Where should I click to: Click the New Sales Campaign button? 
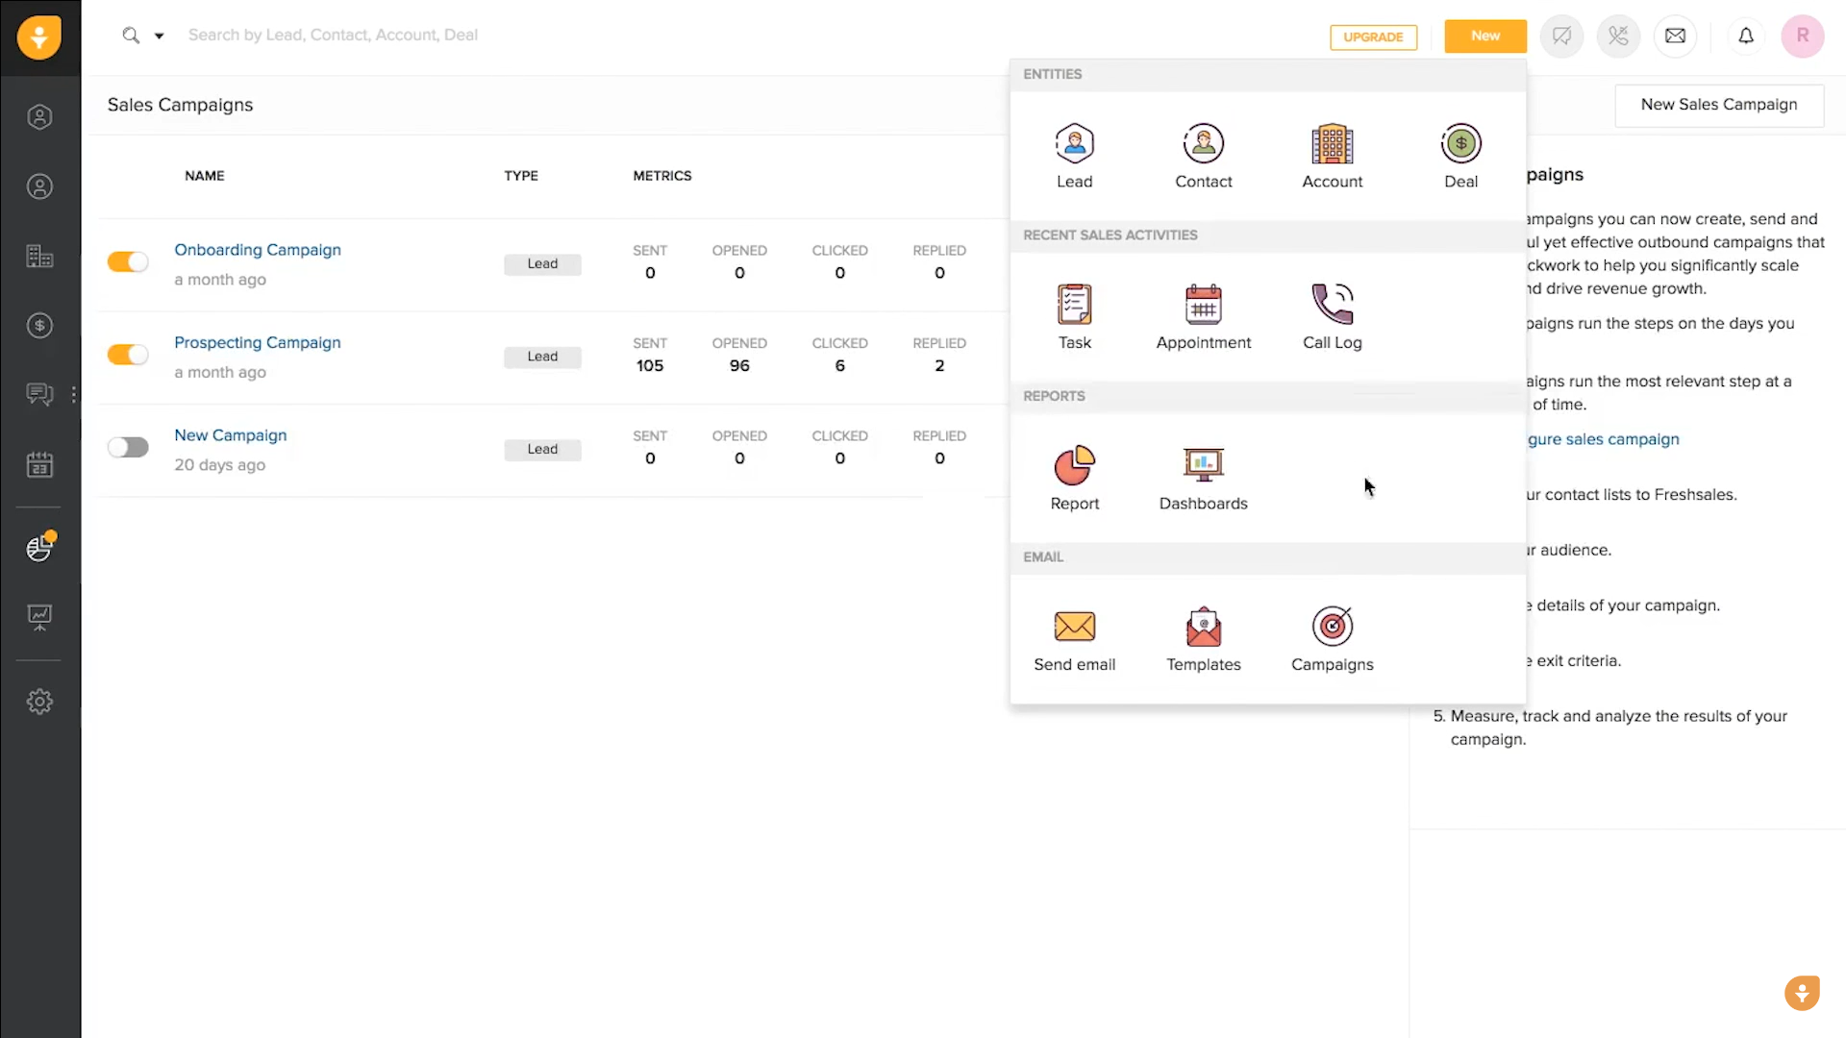click(x=1718, y=105)
